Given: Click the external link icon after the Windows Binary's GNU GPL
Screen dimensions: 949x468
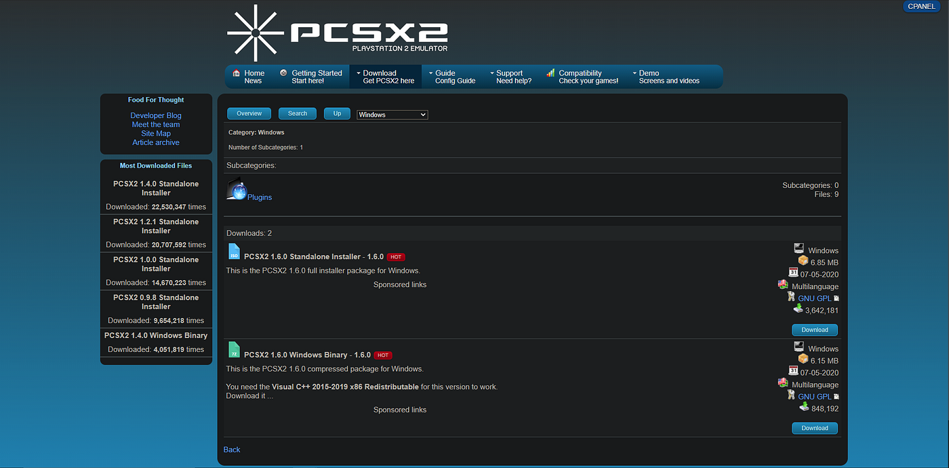Looking at the screenshot, I should [836, 397].
